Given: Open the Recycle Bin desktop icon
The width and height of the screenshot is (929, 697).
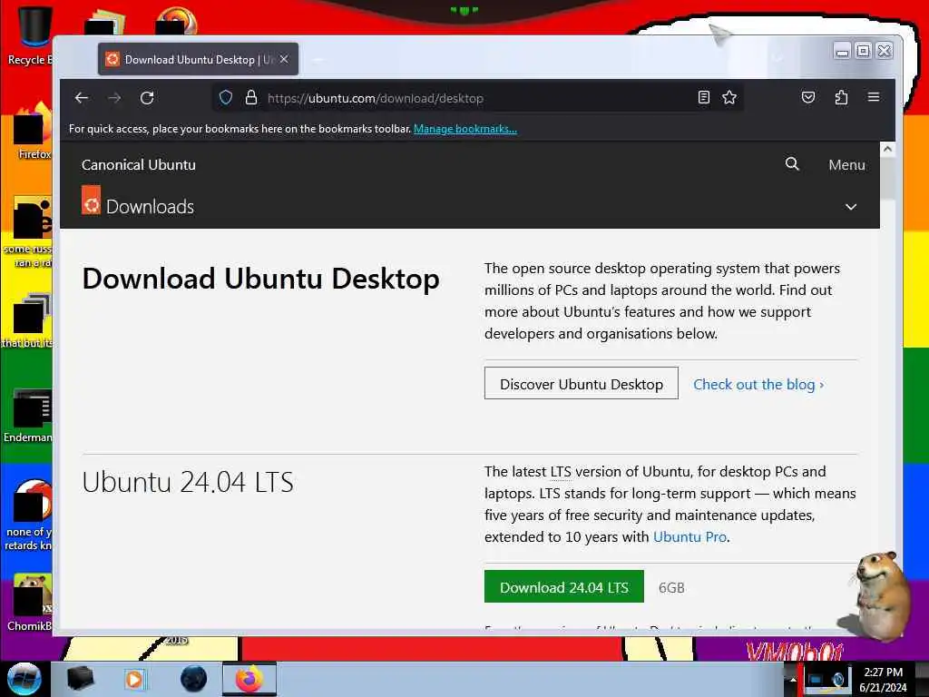Looking at the screenshot, I should pyautogui.click(x=28, y=34).
